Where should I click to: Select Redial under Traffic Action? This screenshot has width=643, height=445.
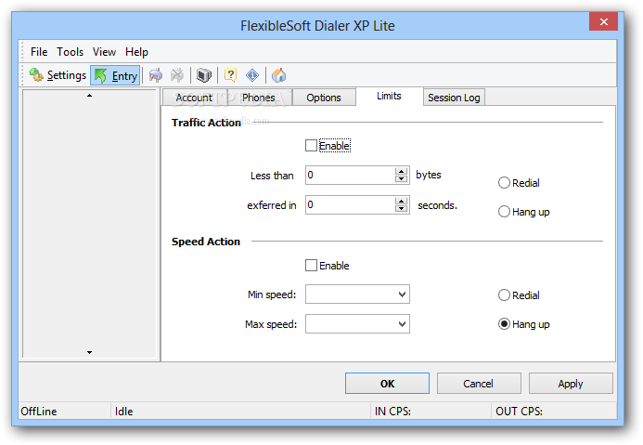[x=504, y=183]
